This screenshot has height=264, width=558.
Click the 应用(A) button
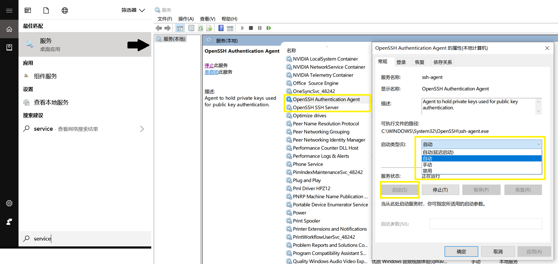[x=534, y=252]
